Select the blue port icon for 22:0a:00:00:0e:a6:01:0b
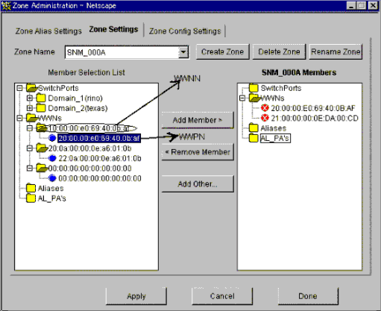The image size is (381, 311). (52, 158)
